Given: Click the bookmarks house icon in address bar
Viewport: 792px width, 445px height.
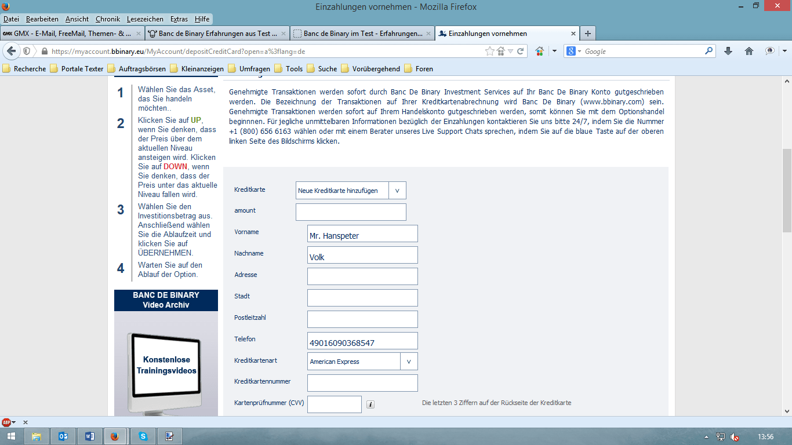Looking at the screenshot, I should pos(501,51).
